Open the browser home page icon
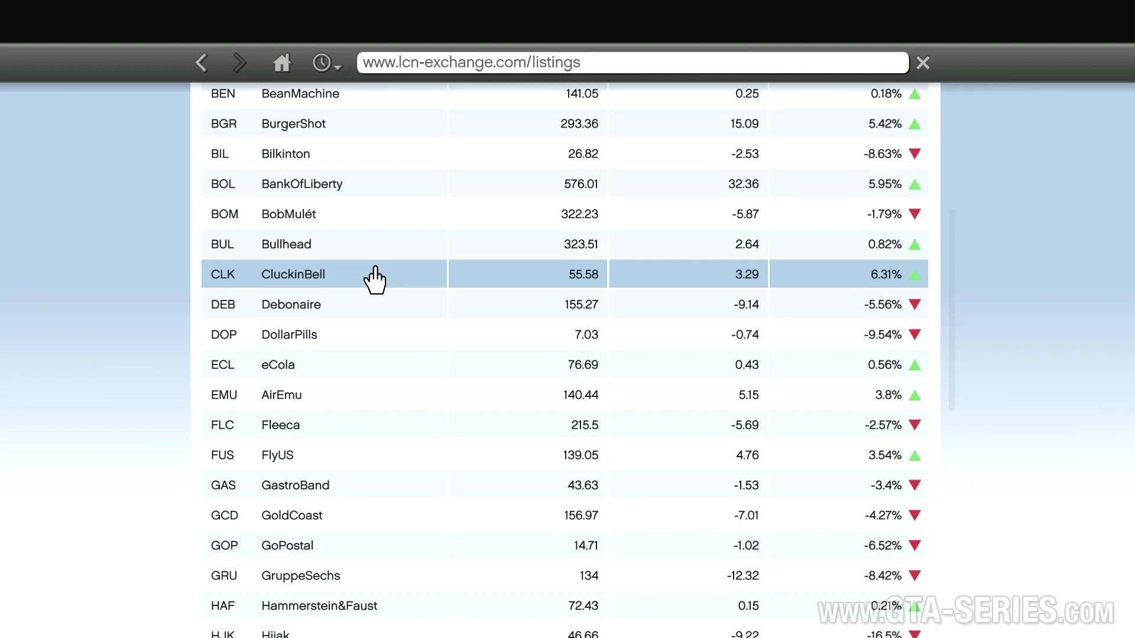Viewport: 1135px width, 638px height. [x=282, y=63]
